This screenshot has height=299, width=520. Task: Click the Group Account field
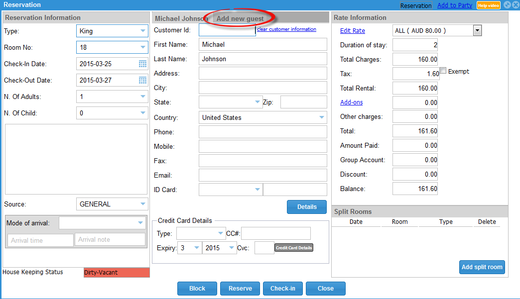[415, 160]
